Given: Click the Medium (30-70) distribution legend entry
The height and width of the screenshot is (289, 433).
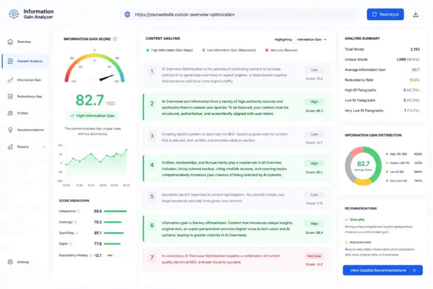Looking at the screenshot, I should [x=404, y=163].
